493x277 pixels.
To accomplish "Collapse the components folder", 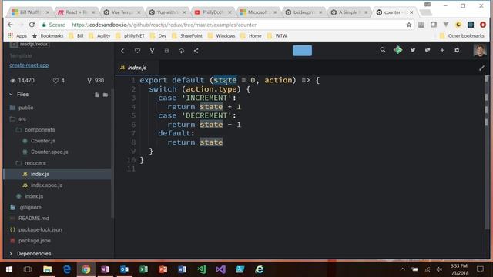I will [39, 130].
